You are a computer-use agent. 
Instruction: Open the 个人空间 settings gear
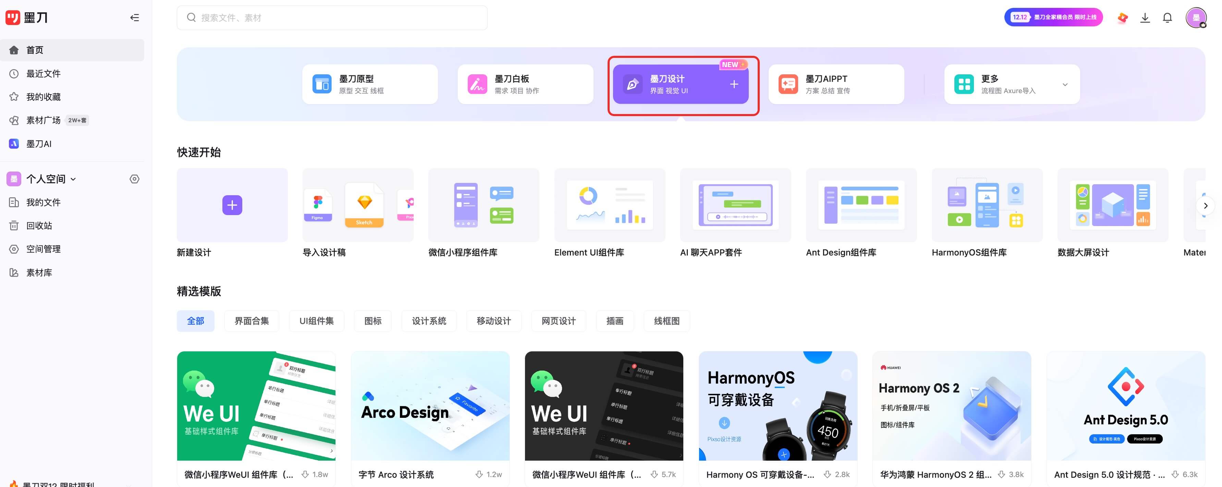(x=134, y=179)
